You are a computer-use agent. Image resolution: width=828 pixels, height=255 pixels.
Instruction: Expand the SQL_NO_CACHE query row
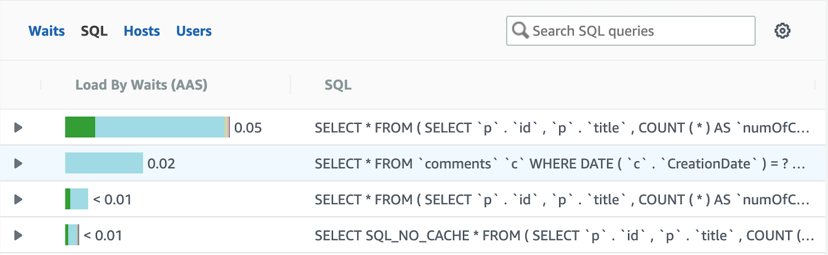[18, 236]
